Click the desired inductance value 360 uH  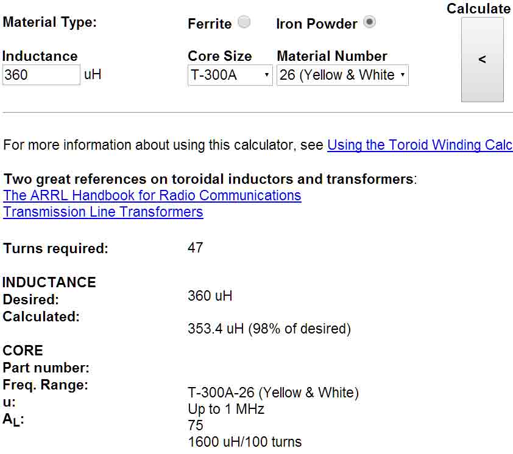(210, 296)
